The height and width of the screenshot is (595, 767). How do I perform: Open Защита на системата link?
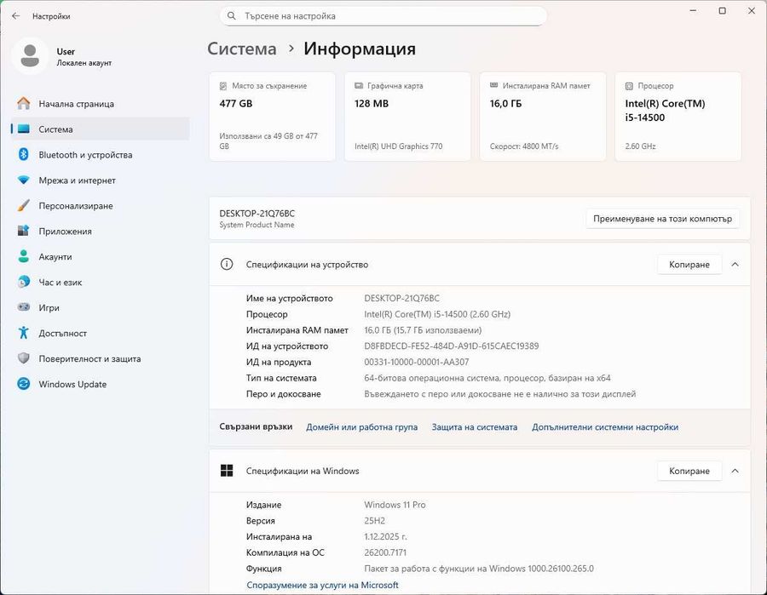pos(474,427)
